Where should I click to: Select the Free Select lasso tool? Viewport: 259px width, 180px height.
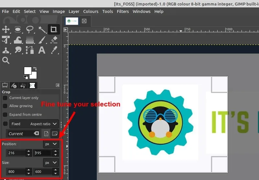coord(30,30)
